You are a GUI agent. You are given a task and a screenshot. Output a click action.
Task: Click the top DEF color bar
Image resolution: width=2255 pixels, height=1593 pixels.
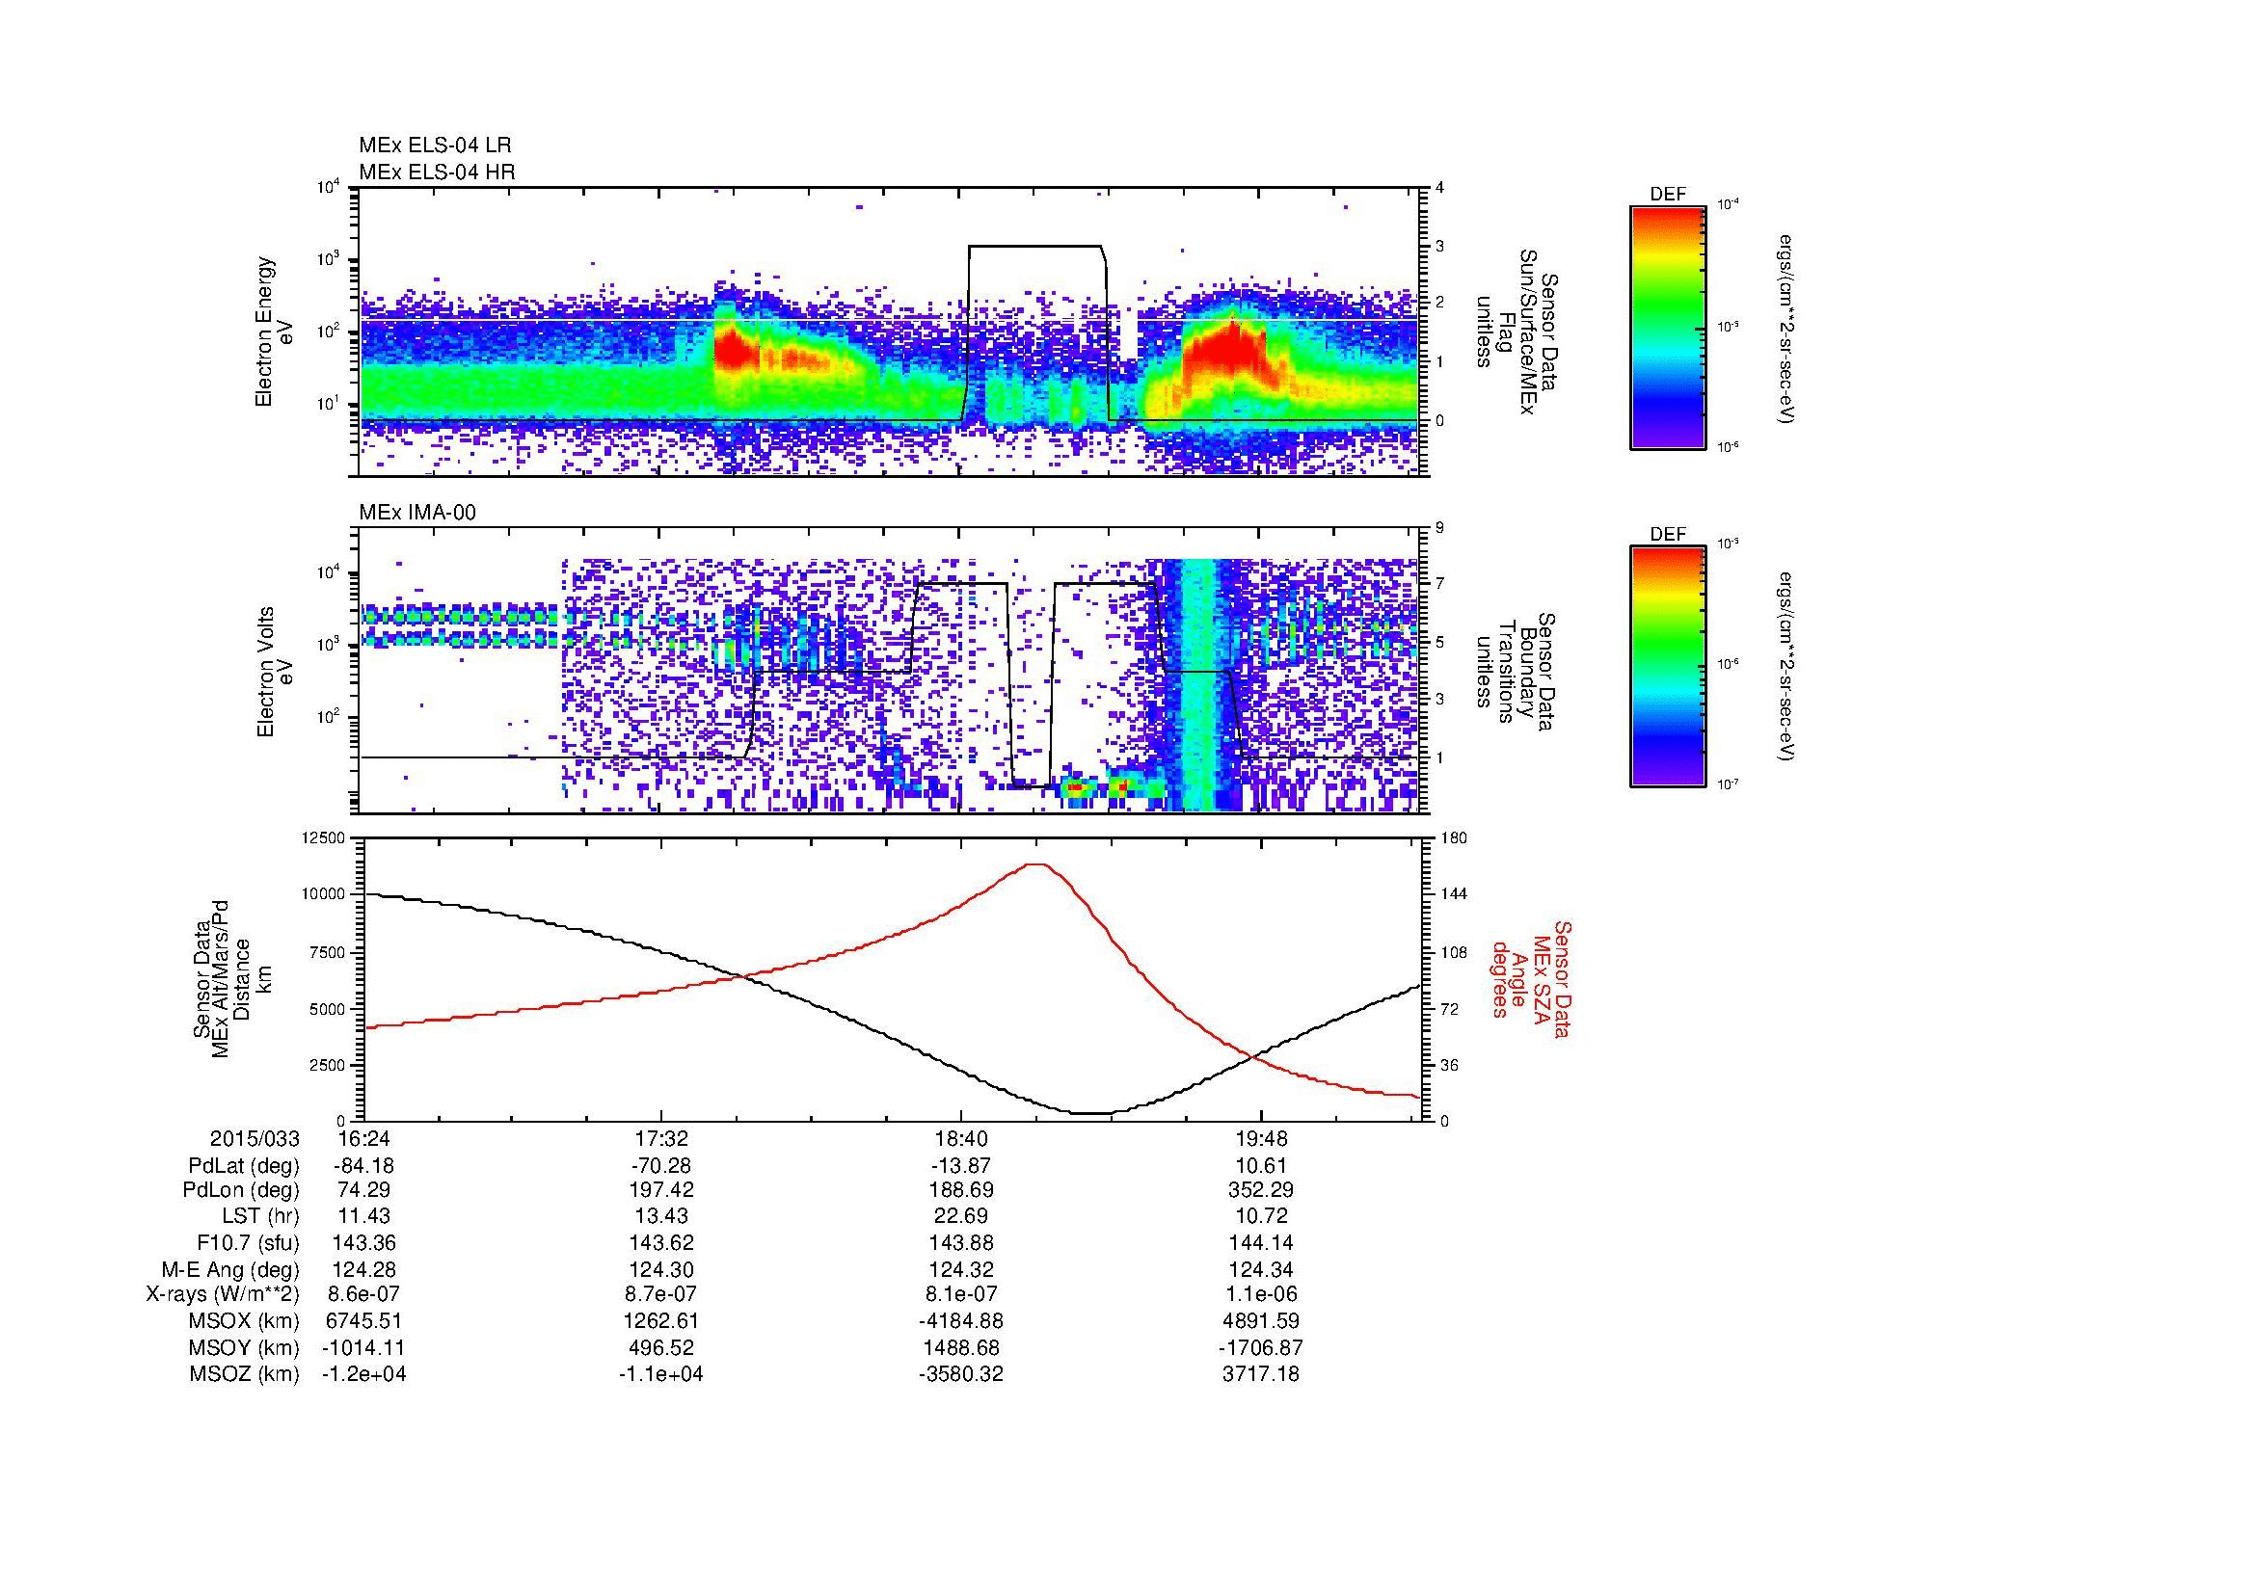(1667, 327)
